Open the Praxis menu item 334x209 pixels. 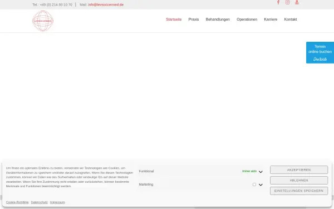(x=194, y=20)
